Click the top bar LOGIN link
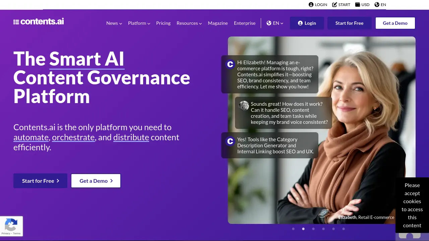This screenshot has height=241, width=429. [x=318, y=5]
